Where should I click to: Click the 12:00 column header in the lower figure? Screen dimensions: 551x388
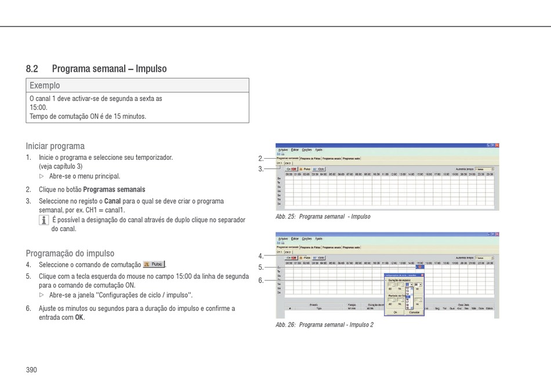tap(394, 263)
